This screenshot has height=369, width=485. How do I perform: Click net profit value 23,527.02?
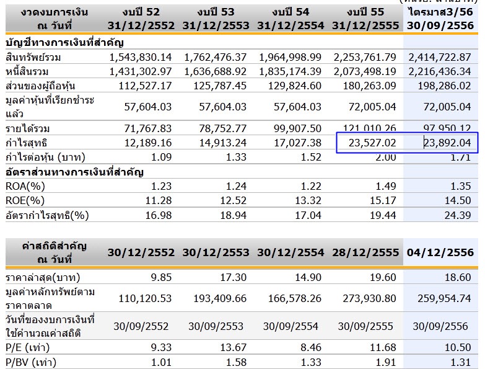tap(372, 143)
